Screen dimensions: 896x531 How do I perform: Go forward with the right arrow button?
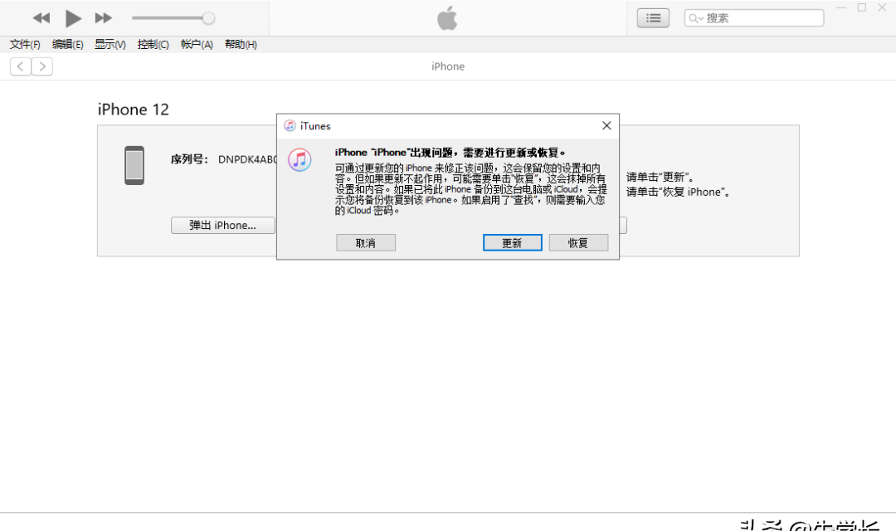coord(42,67)
